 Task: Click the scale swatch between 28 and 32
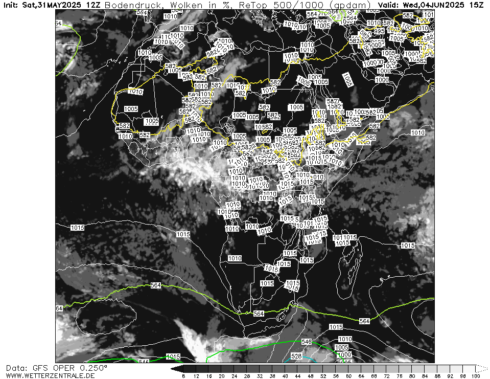coord(253,369)
